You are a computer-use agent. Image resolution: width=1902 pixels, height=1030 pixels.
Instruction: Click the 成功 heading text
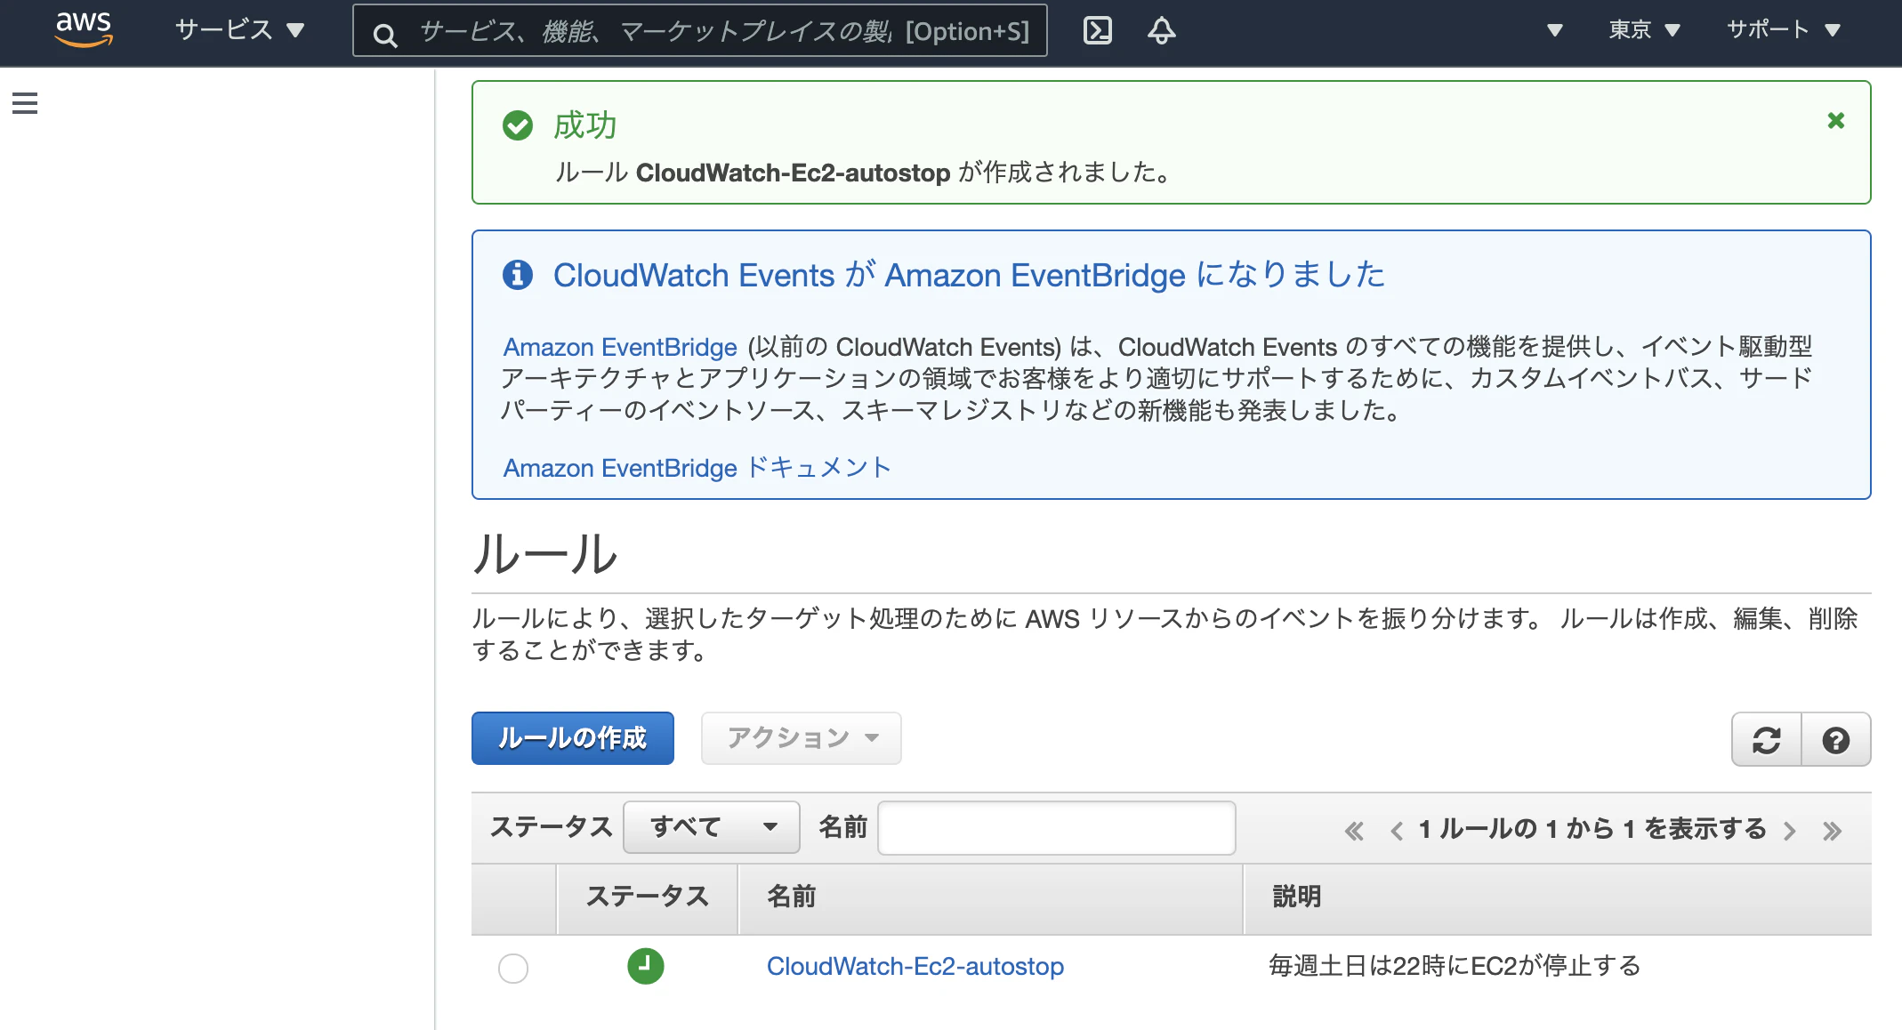pyautogui.click(x=585, y=125)
